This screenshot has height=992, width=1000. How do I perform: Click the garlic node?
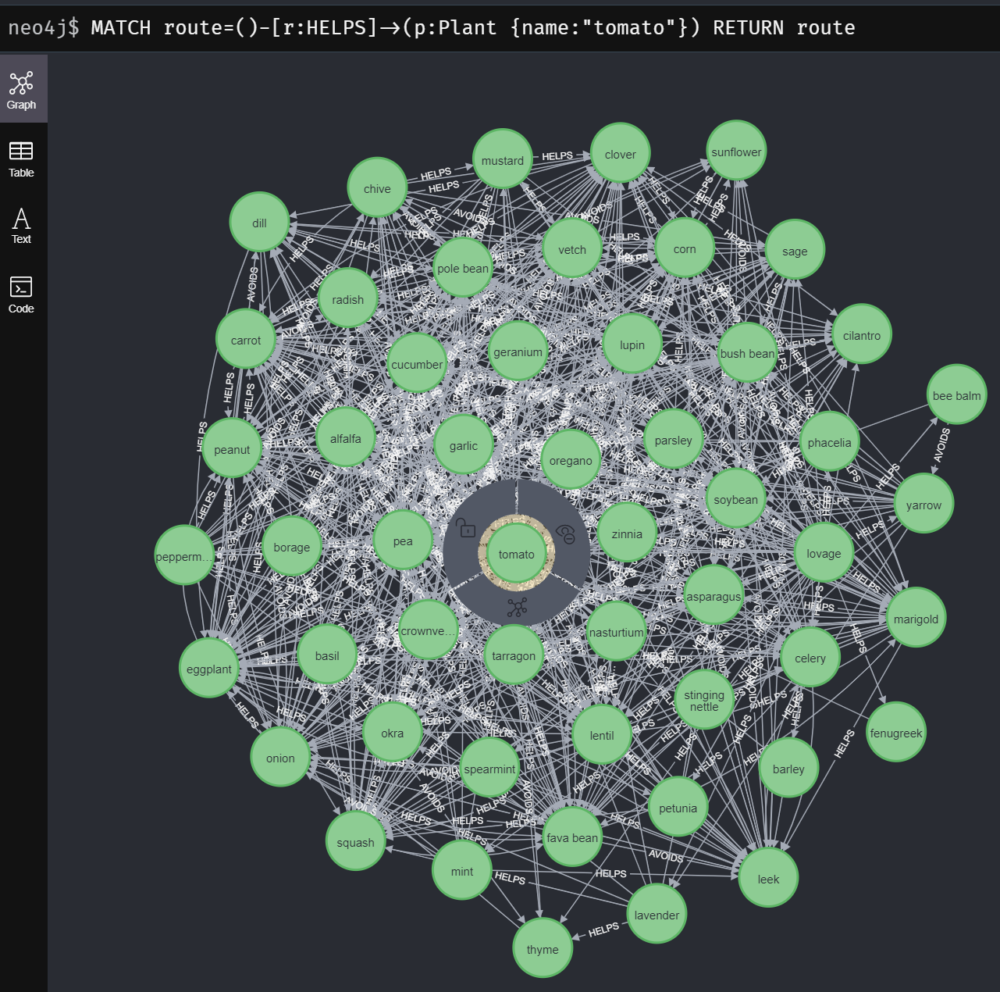464,446
